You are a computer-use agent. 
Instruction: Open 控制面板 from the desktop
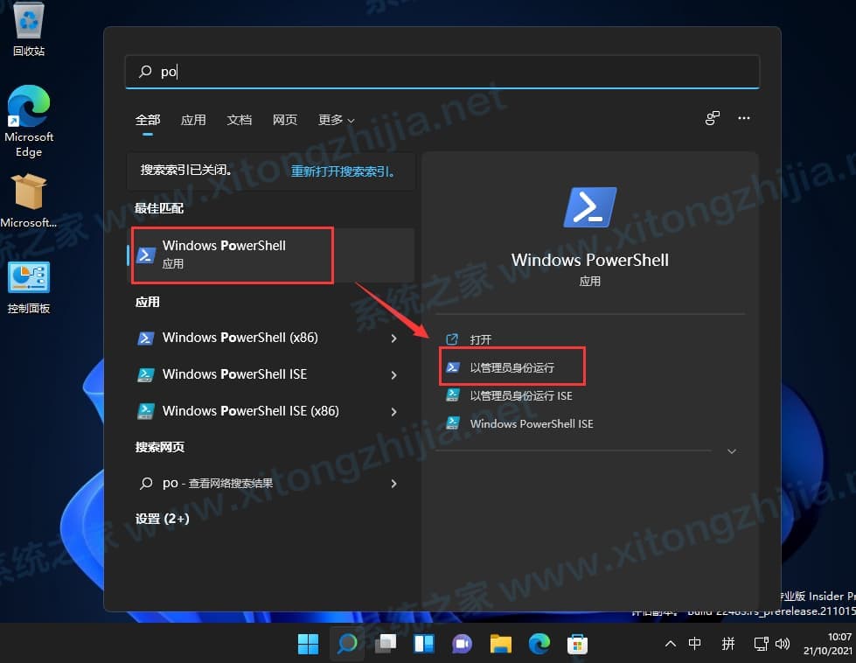29,278
